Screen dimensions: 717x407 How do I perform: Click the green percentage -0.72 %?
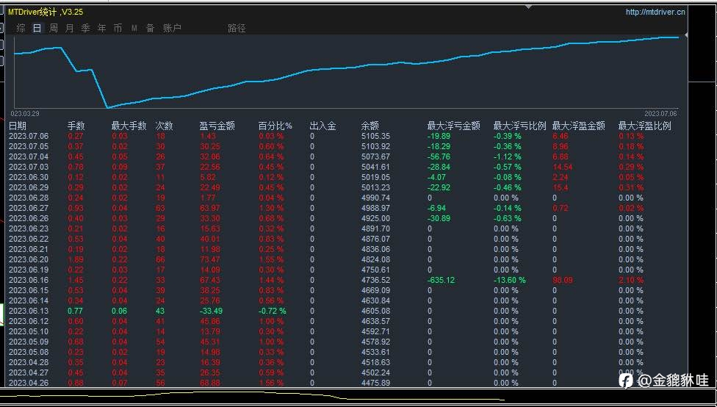(273, 311)
